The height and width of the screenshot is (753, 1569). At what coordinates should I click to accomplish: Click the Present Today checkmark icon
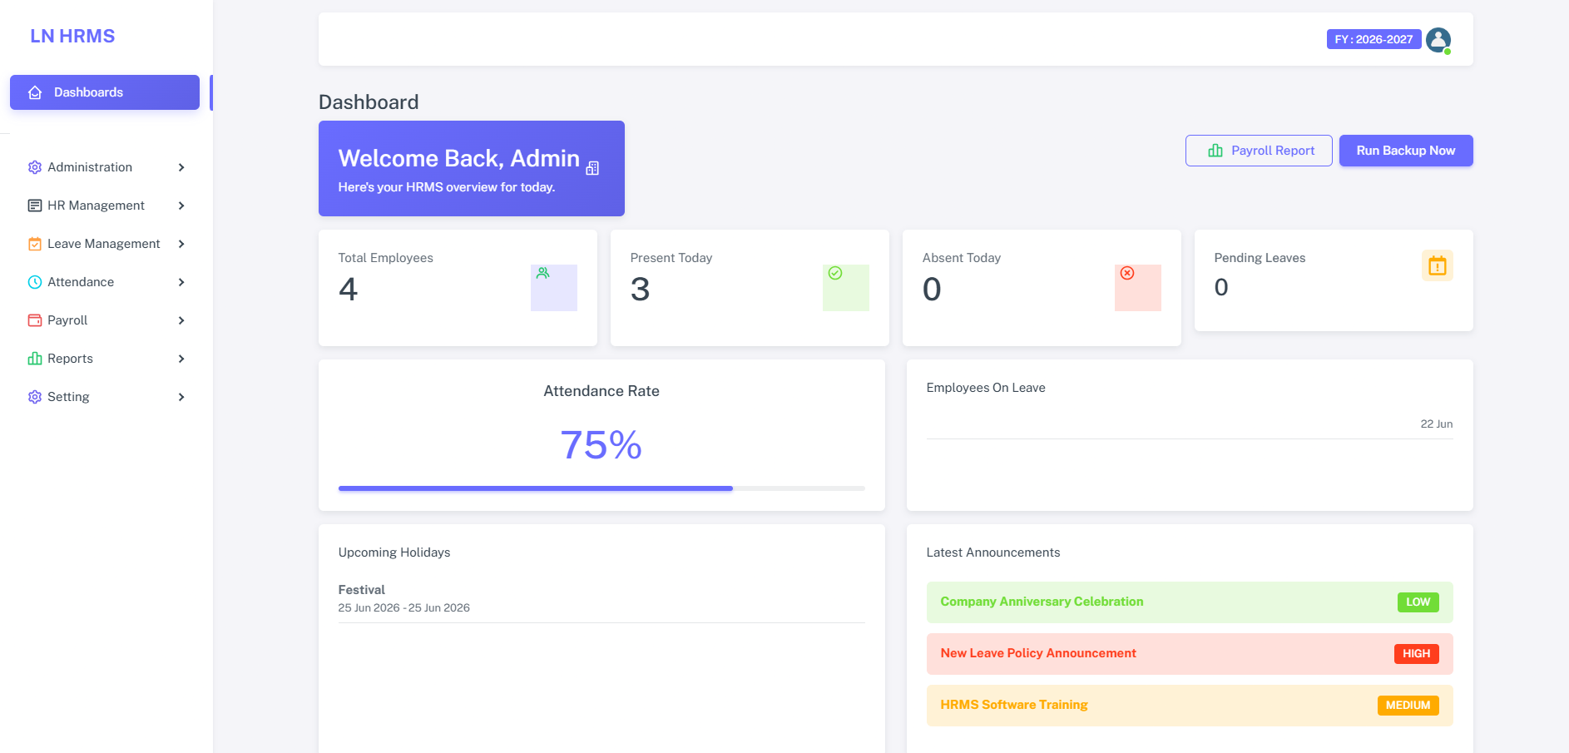click(835, 273)
